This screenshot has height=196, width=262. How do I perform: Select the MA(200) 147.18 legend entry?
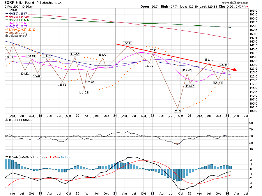19,17
